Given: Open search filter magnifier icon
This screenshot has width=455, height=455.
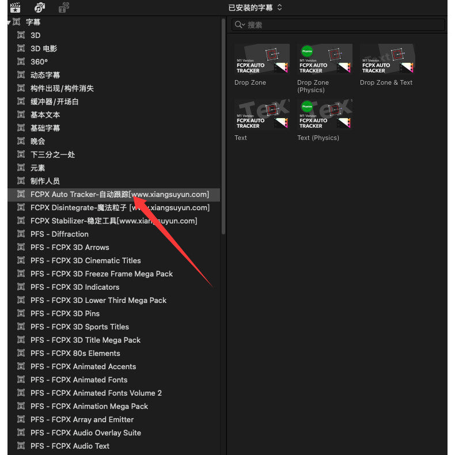Looking at the screenshot, I should [x=240, y=25].
